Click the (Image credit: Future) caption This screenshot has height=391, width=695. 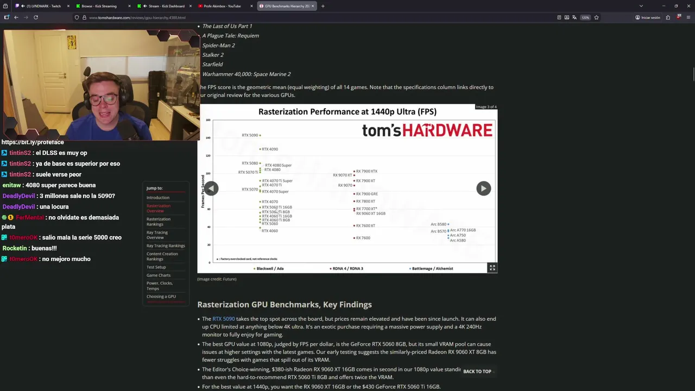217,279
